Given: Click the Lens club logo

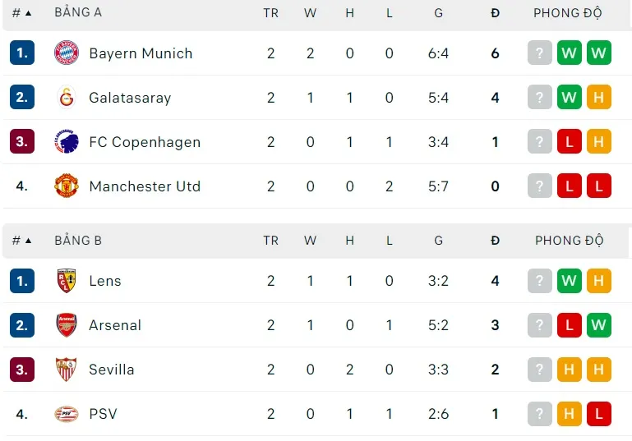Looking at the screenshot, I should 66,281.
